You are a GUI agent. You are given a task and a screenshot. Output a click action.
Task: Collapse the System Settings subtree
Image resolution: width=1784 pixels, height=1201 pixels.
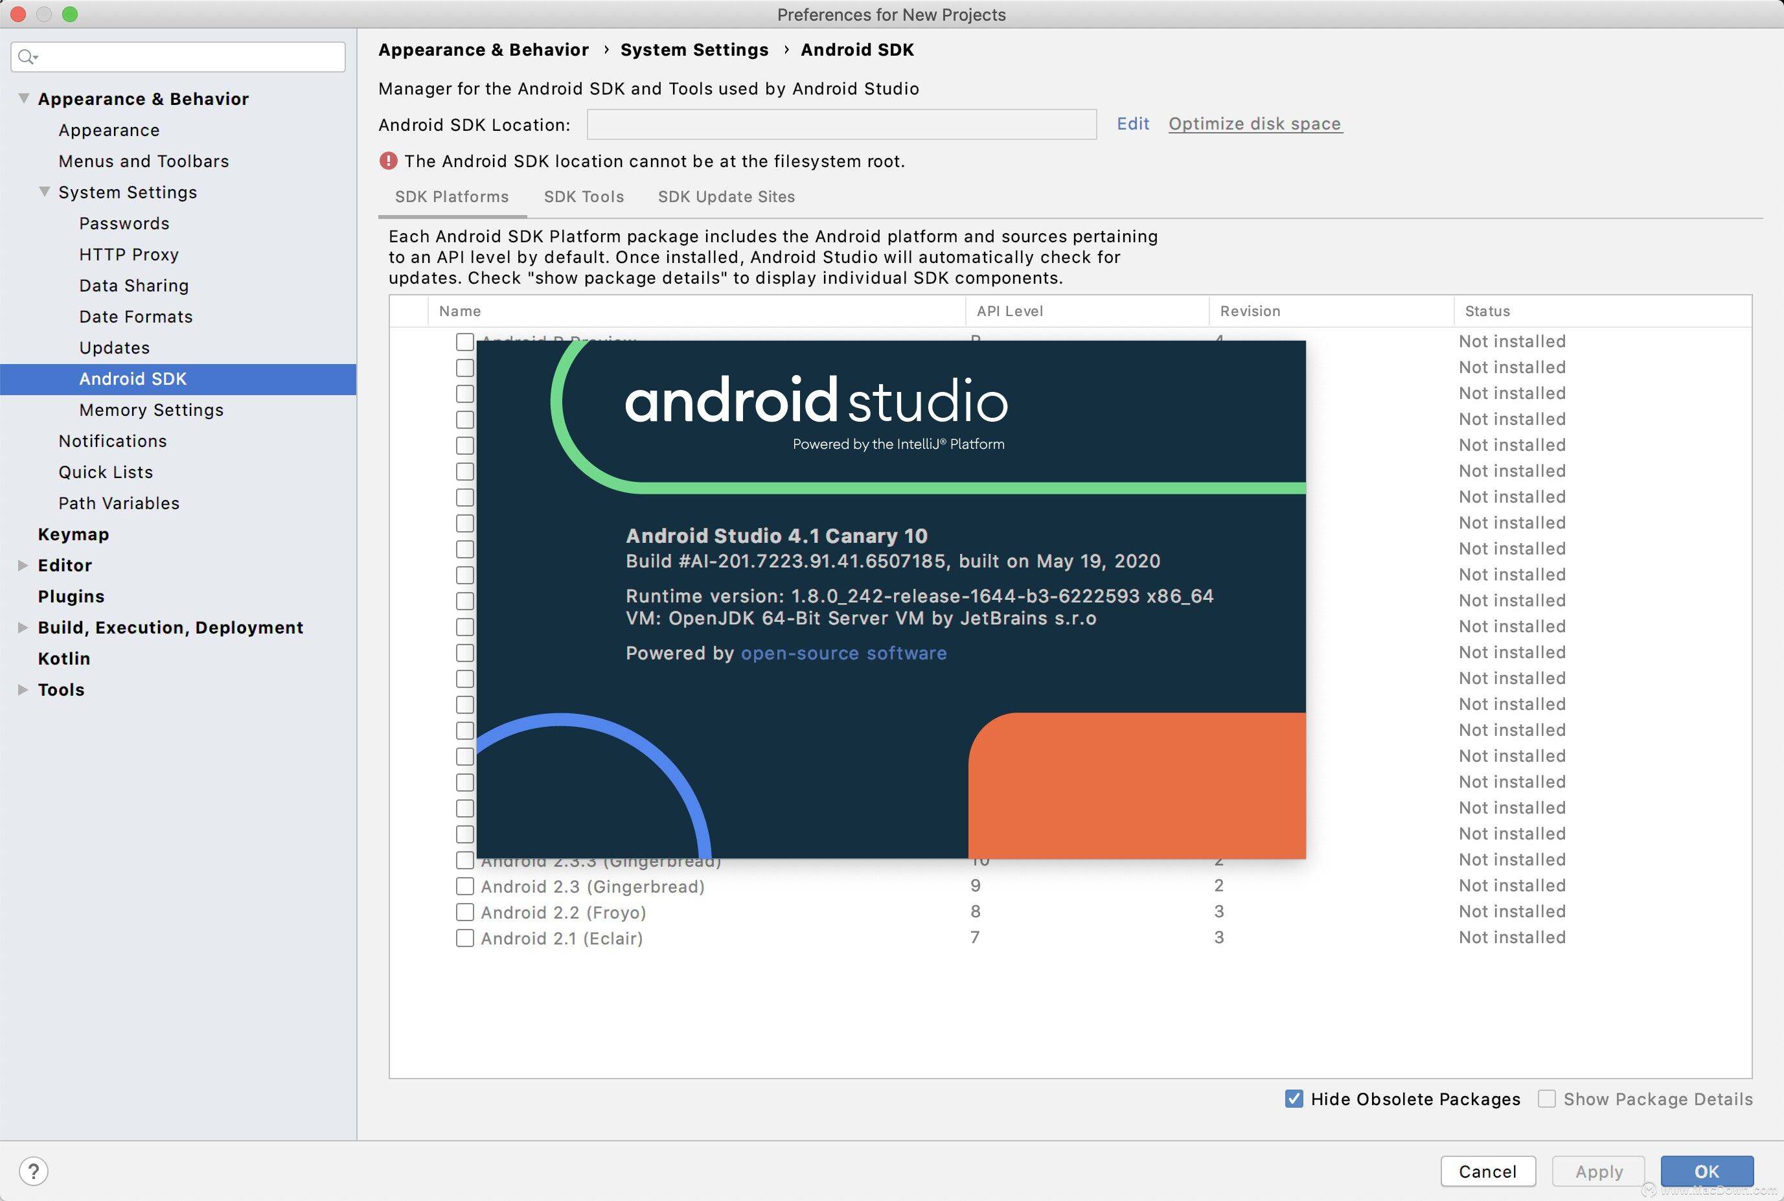coord(45,192)
